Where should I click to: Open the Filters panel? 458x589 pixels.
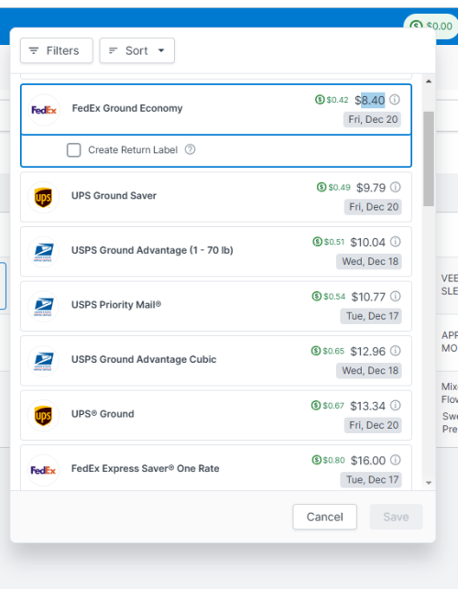pos(57,50)
